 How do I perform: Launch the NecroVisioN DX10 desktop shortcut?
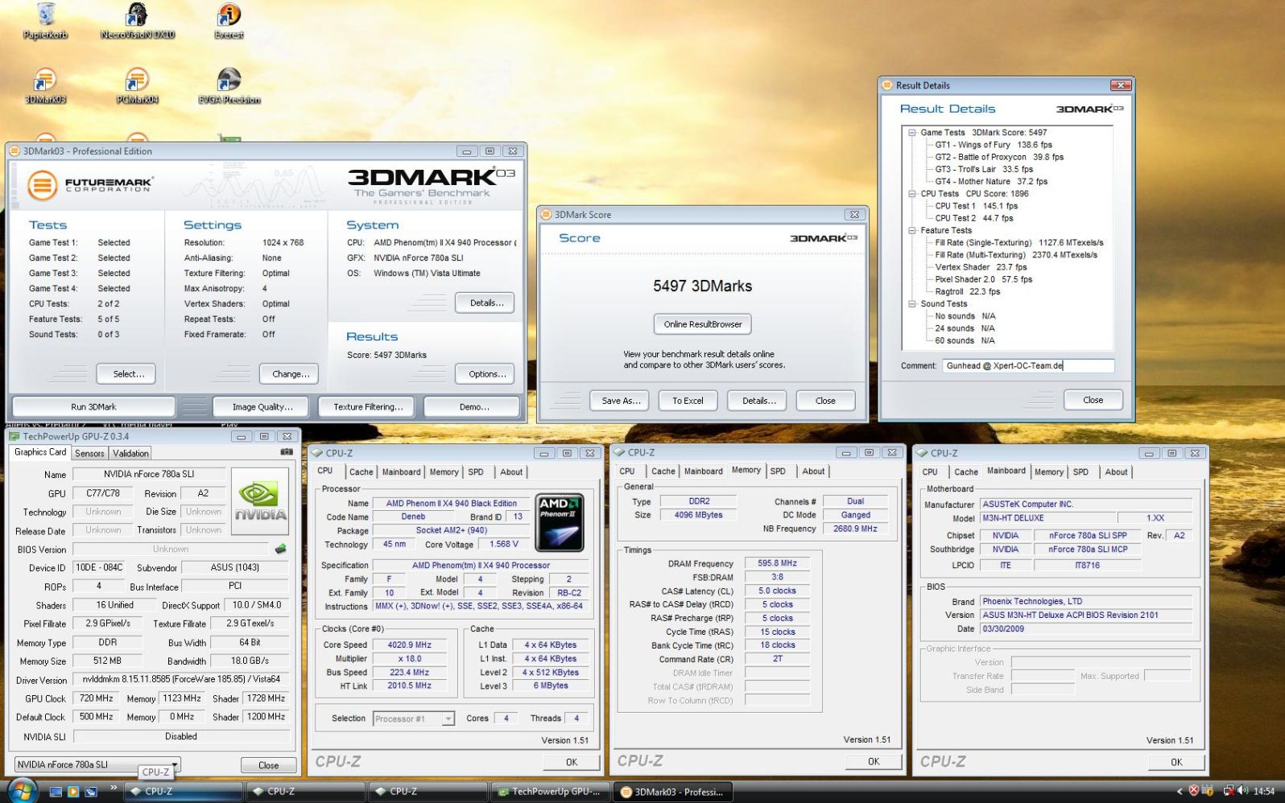(x=137, y=21)
